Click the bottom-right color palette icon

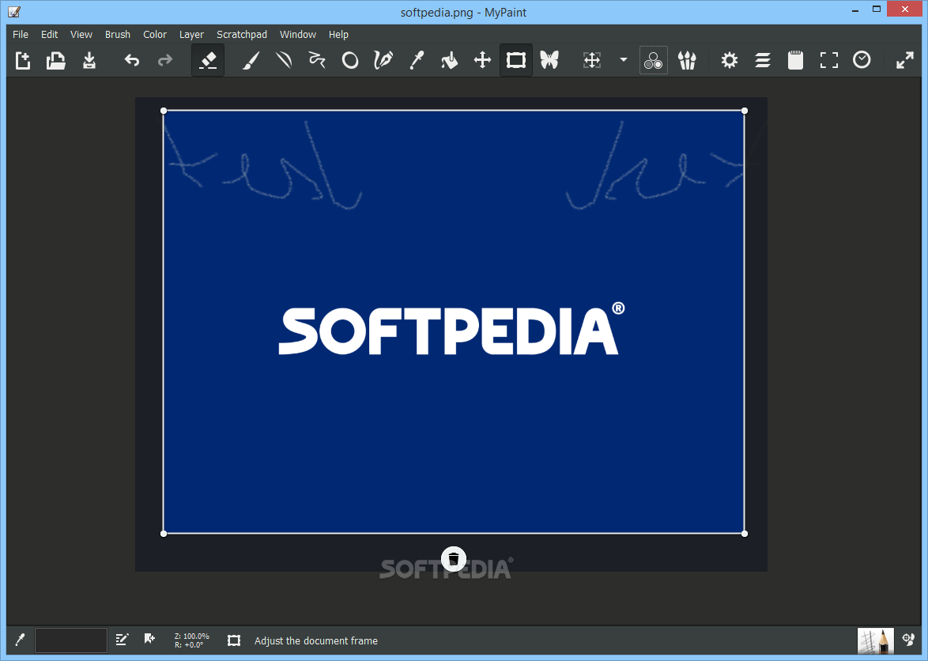pos(908,640)
